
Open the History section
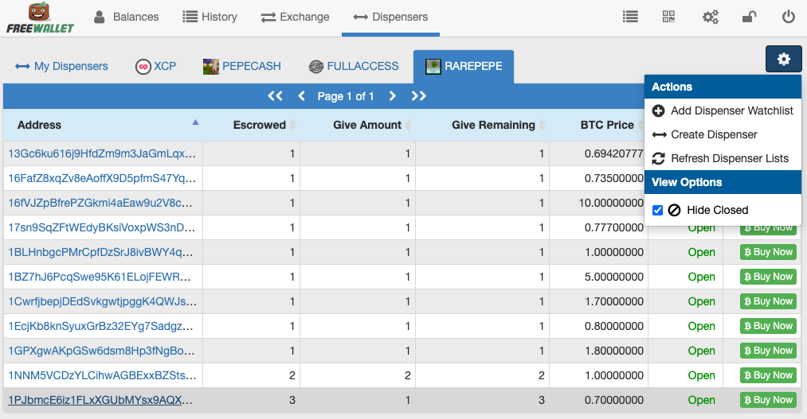(210, 17)
